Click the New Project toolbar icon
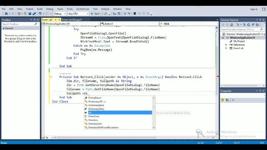The height and width of the screenshot is (150, 267). [19, 14]
